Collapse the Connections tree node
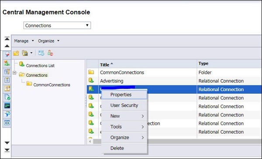Screen dimensions: 262x159 [x=15, y=73]
